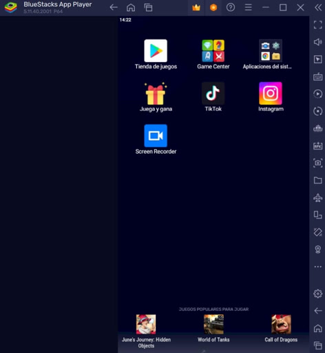
Task: Click the back arrow in title bar
Action: pos(114,8)
